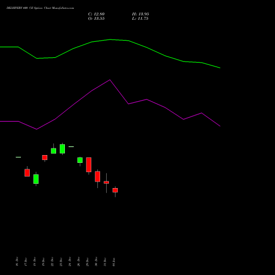Click the red candle for 19 Dec
275x275 pixels.
tap(45, 157)
